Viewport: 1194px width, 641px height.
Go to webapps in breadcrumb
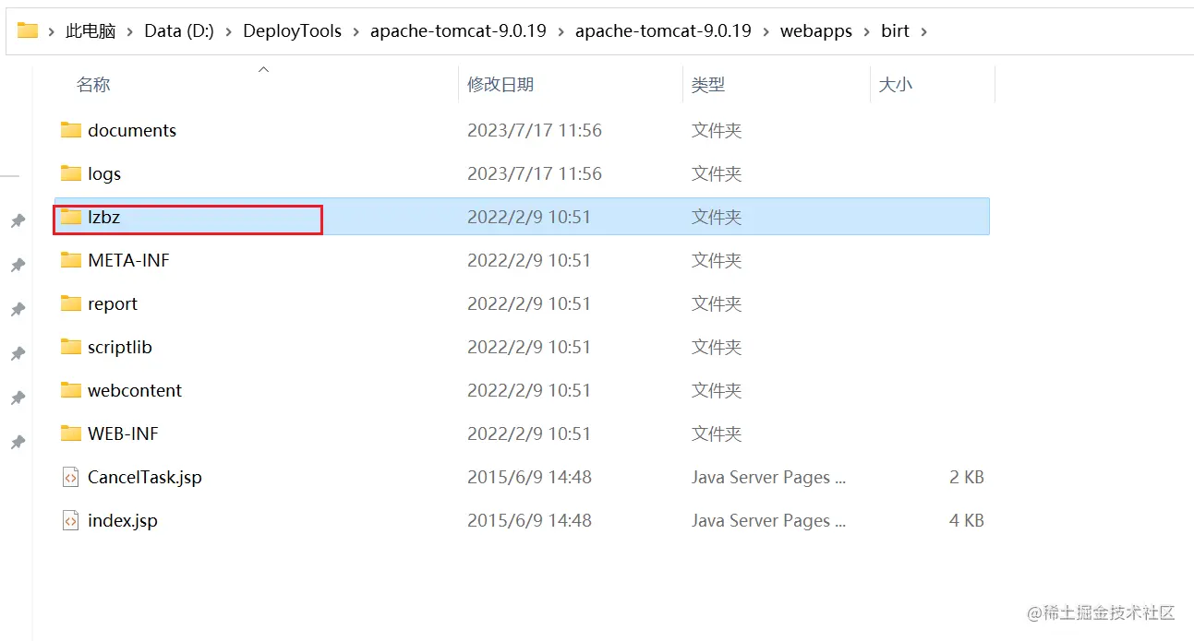pos(816,31)
